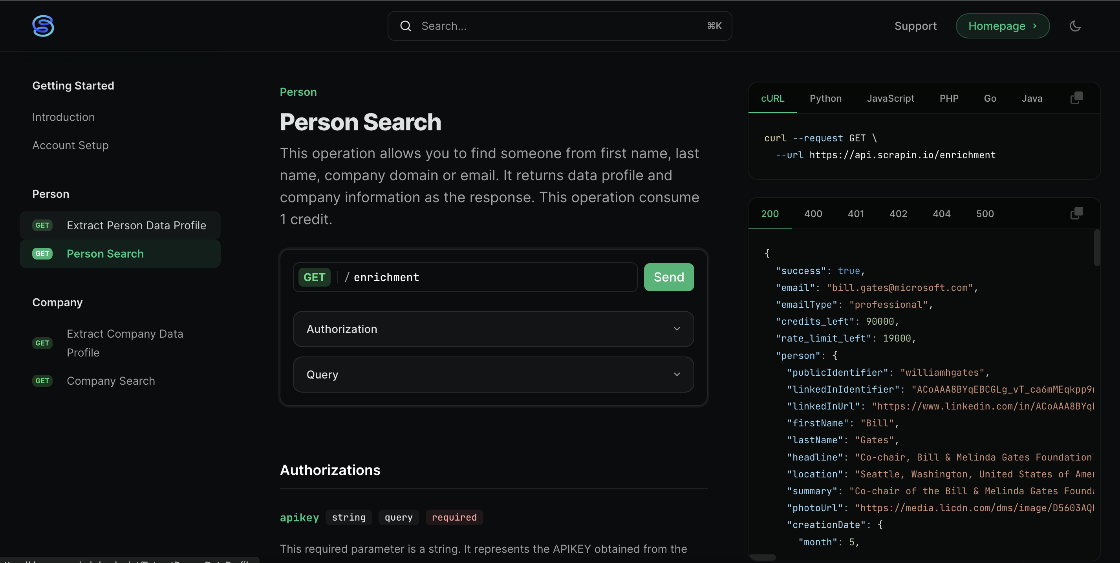Click the search magnifier icon
Screen dimensions: 1120x563
pyautogui.click(x=405, y=26)
